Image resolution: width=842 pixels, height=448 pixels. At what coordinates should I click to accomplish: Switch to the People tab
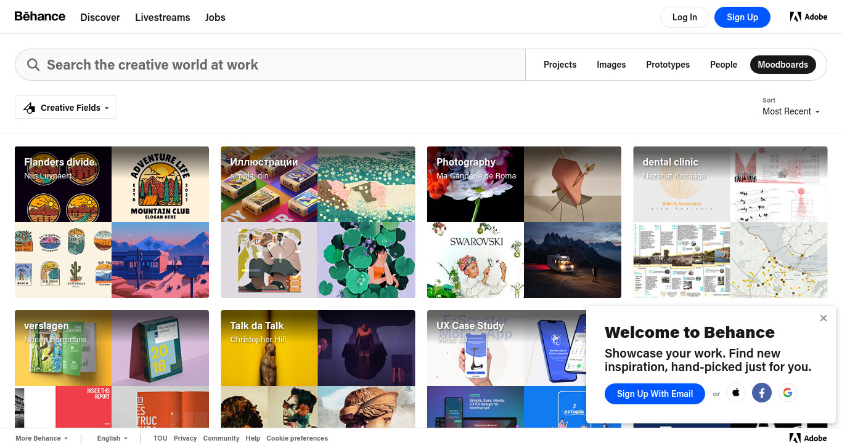pos(724,65)
